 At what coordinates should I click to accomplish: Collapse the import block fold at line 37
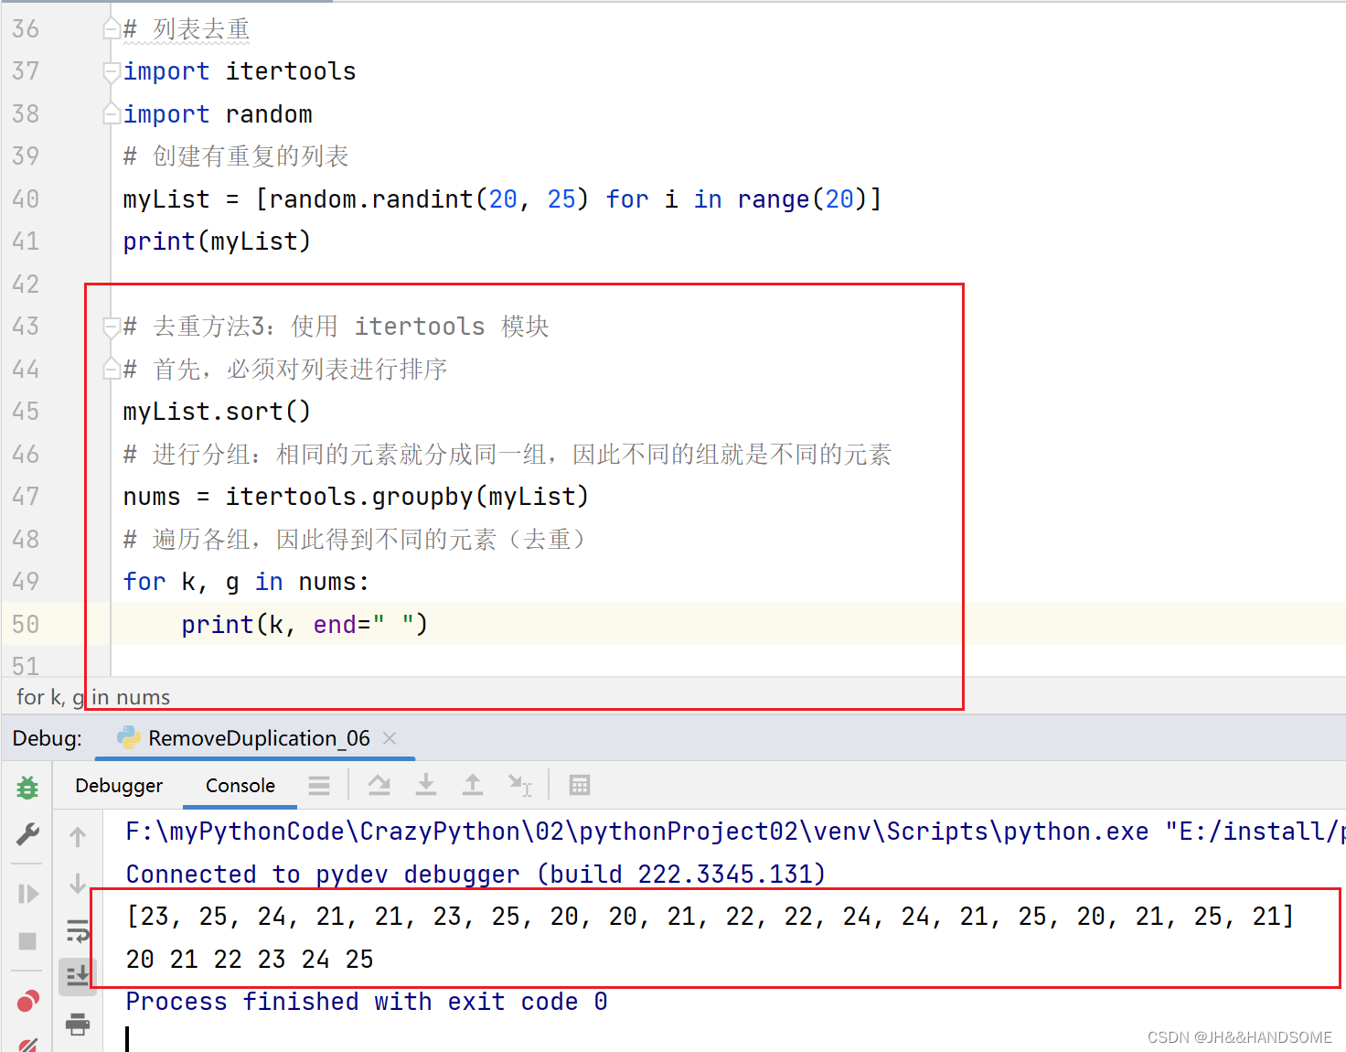[x=112, y=71]
